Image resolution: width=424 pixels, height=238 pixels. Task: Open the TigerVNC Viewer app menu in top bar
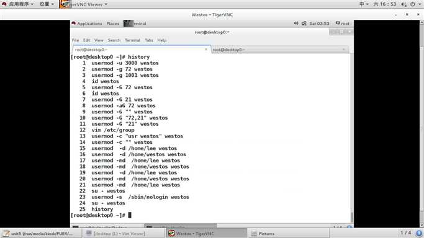click(84, 4)
